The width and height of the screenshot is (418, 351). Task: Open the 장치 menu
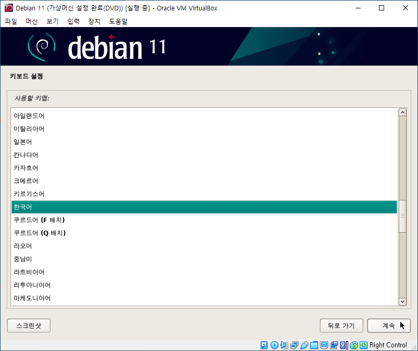click(94, 21)
